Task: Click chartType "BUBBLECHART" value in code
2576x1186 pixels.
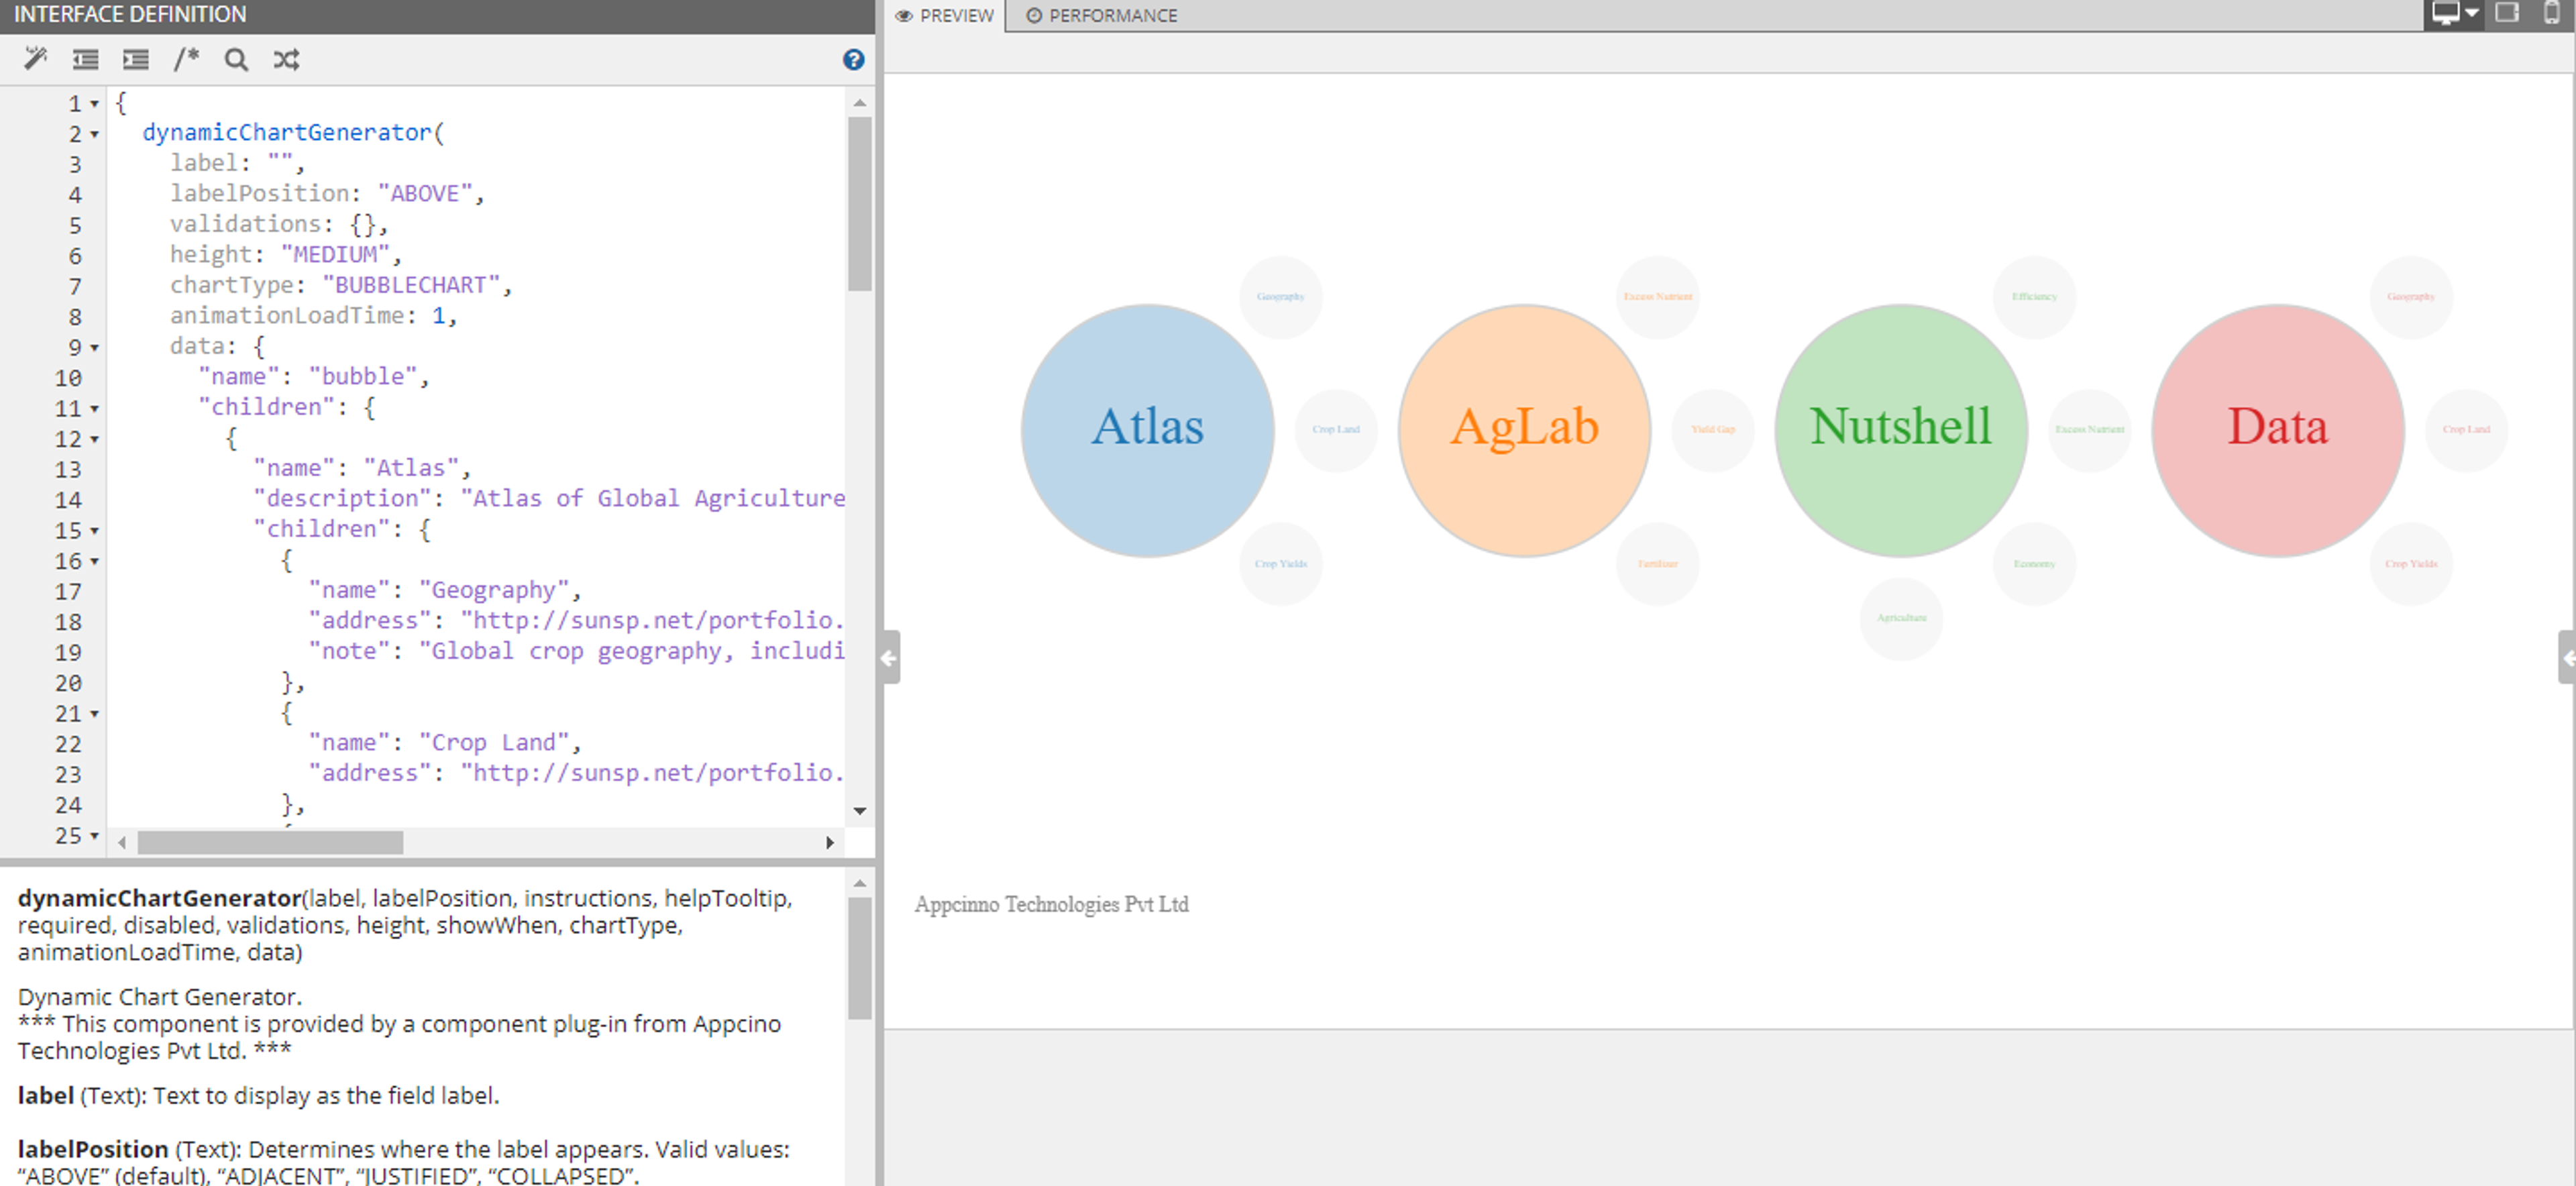Action: 410,286
